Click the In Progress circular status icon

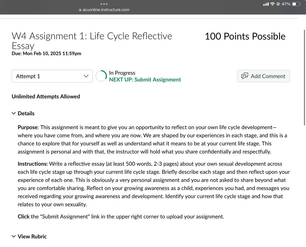coord(101,76)
